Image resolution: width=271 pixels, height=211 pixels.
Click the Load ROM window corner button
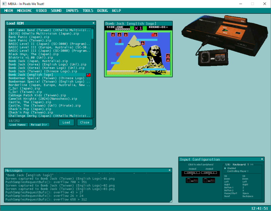pyautogui.click(x=93, y=23)
